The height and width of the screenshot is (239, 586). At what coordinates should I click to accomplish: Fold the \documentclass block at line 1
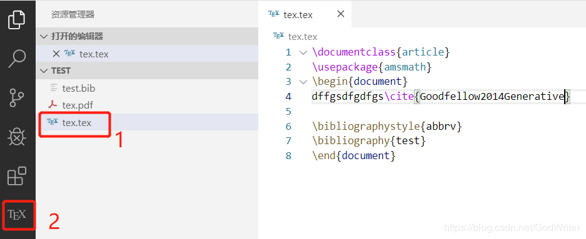(303, 52)
